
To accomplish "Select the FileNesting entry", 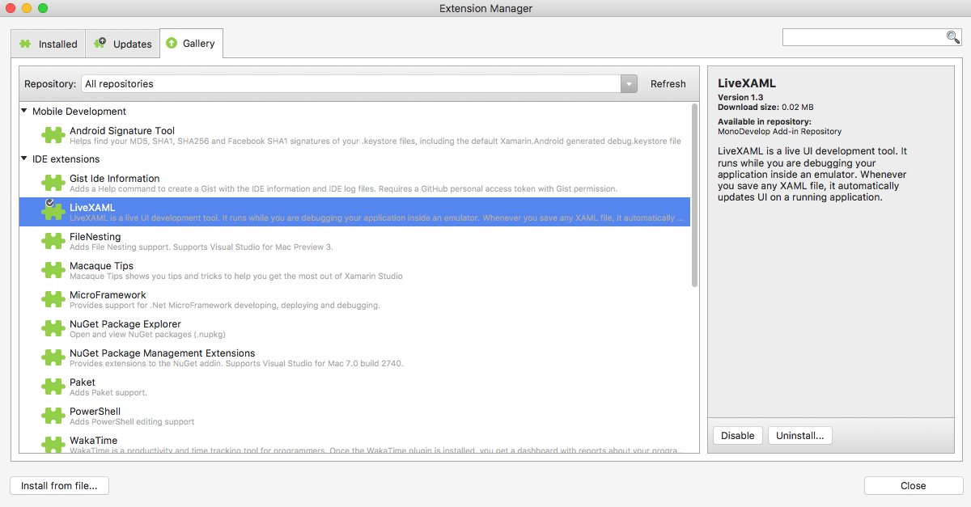I will click(354, 241).
